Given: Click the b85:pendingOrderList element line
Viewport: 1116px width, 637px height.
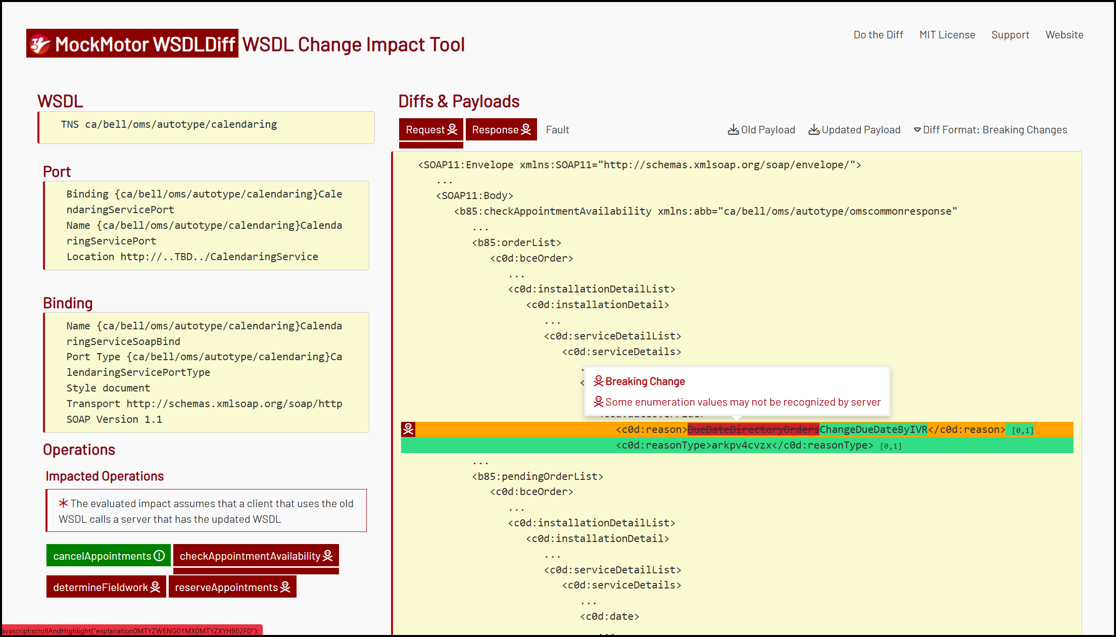Looking at the screenshot, I should click(538, 476).
